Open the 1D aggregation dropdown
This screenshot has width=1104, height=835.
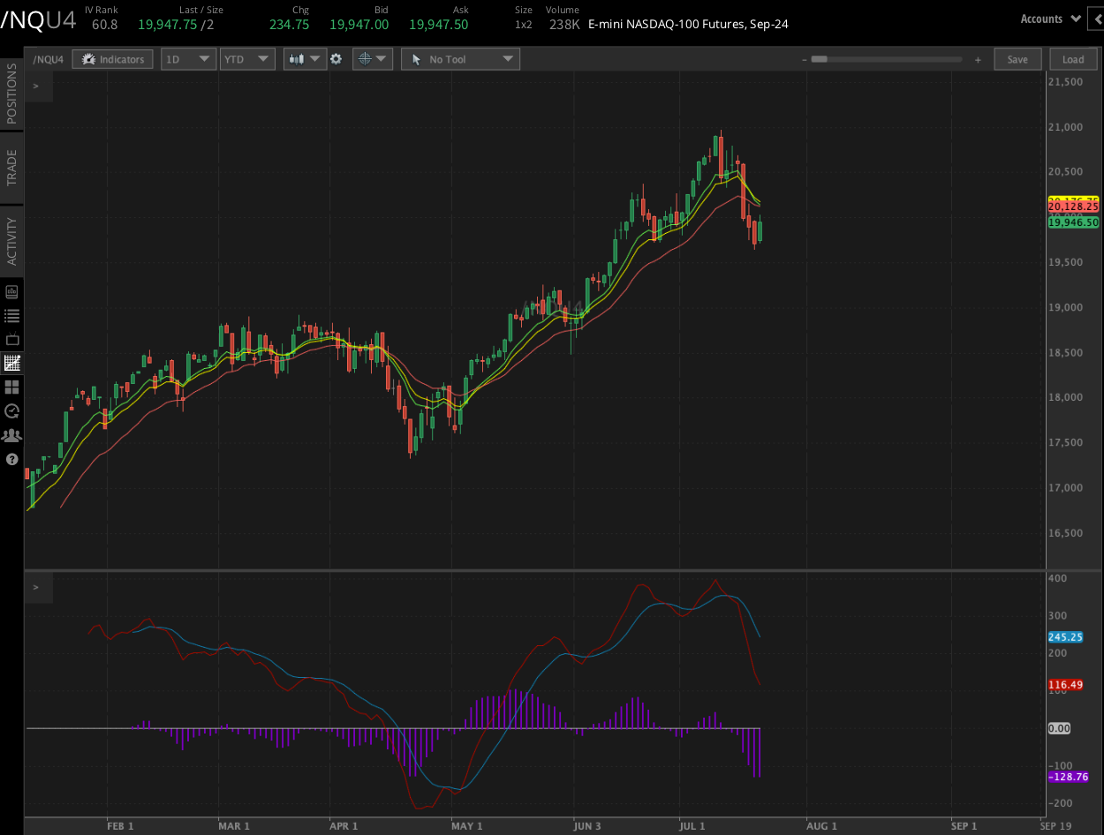coord(188,59)
